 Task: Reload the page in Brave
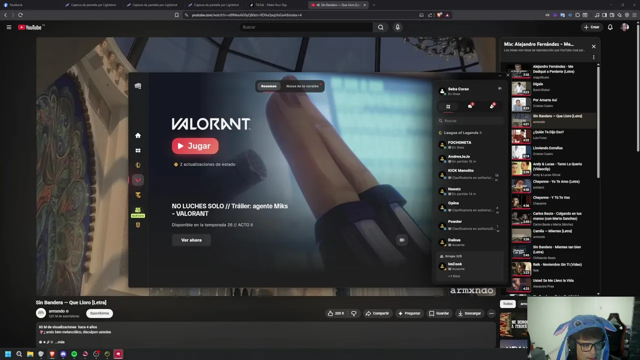(x=20, y=15)
